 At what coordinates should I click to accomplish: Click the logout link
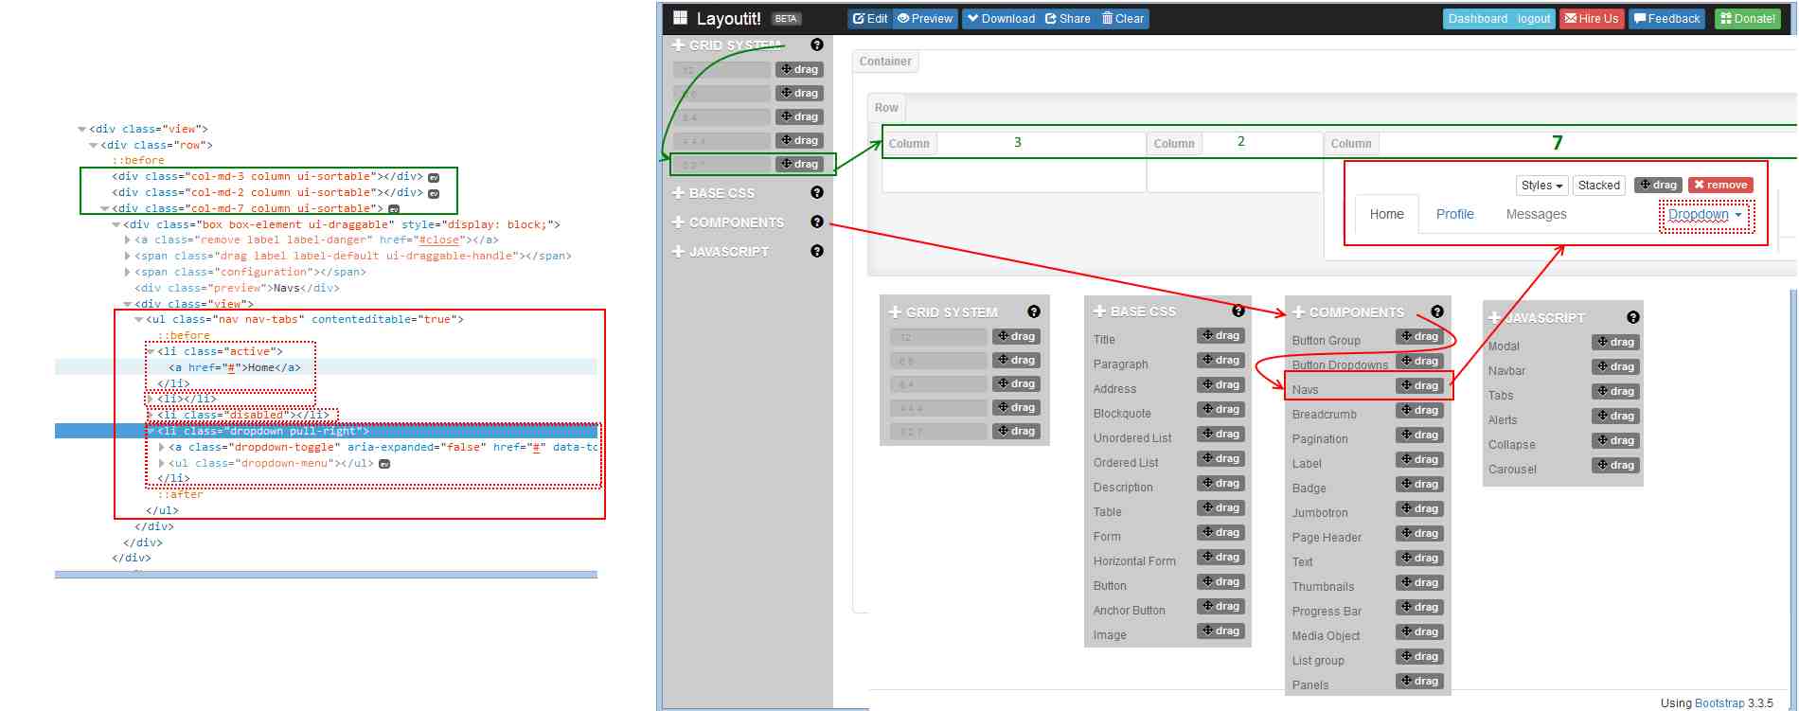pyautogui.click(x=1534, y=19)
